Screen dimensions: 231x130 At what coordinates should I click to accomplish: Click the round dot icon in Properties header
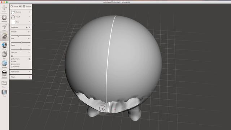click(27, 27)
